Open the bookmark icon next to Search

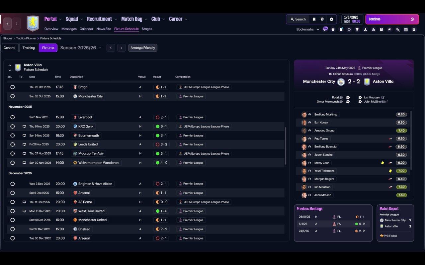[314, 19]
